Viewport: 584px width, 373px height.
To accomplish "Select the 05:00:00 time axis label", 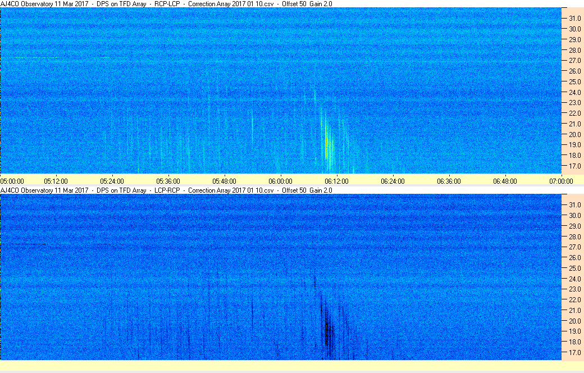I will pyautogui.click(x=12, y=181).
